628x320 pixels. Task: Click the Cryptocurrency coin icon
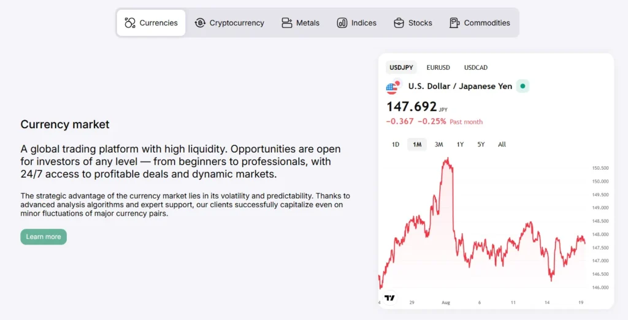(200, 23)
